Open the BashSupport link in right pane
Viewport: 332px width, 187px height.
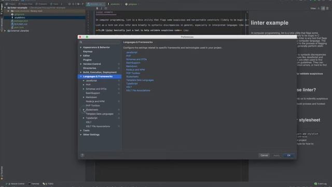(133, 63)
